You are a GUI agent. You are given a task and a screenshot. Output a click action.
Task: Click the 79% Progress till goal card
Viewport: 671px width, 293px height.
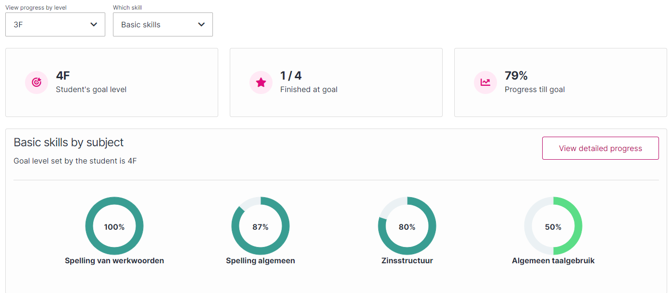tap(560, 82)
